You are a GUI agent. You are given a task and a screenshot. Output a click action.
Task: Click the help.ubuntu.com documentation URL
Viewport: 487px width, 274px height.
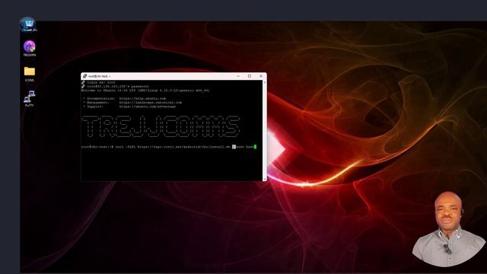(x=142, y=98)
